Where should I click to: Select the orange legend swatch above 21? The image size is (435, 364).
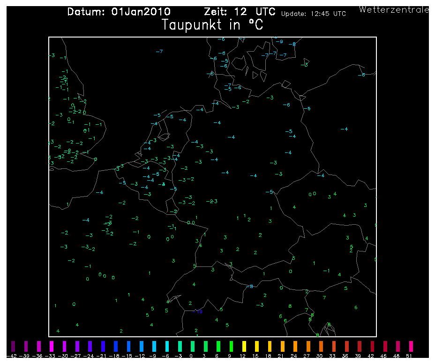[x=282, y=346]
